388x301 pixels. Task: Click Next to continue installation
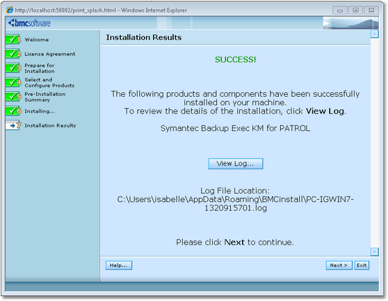(339, 265)
